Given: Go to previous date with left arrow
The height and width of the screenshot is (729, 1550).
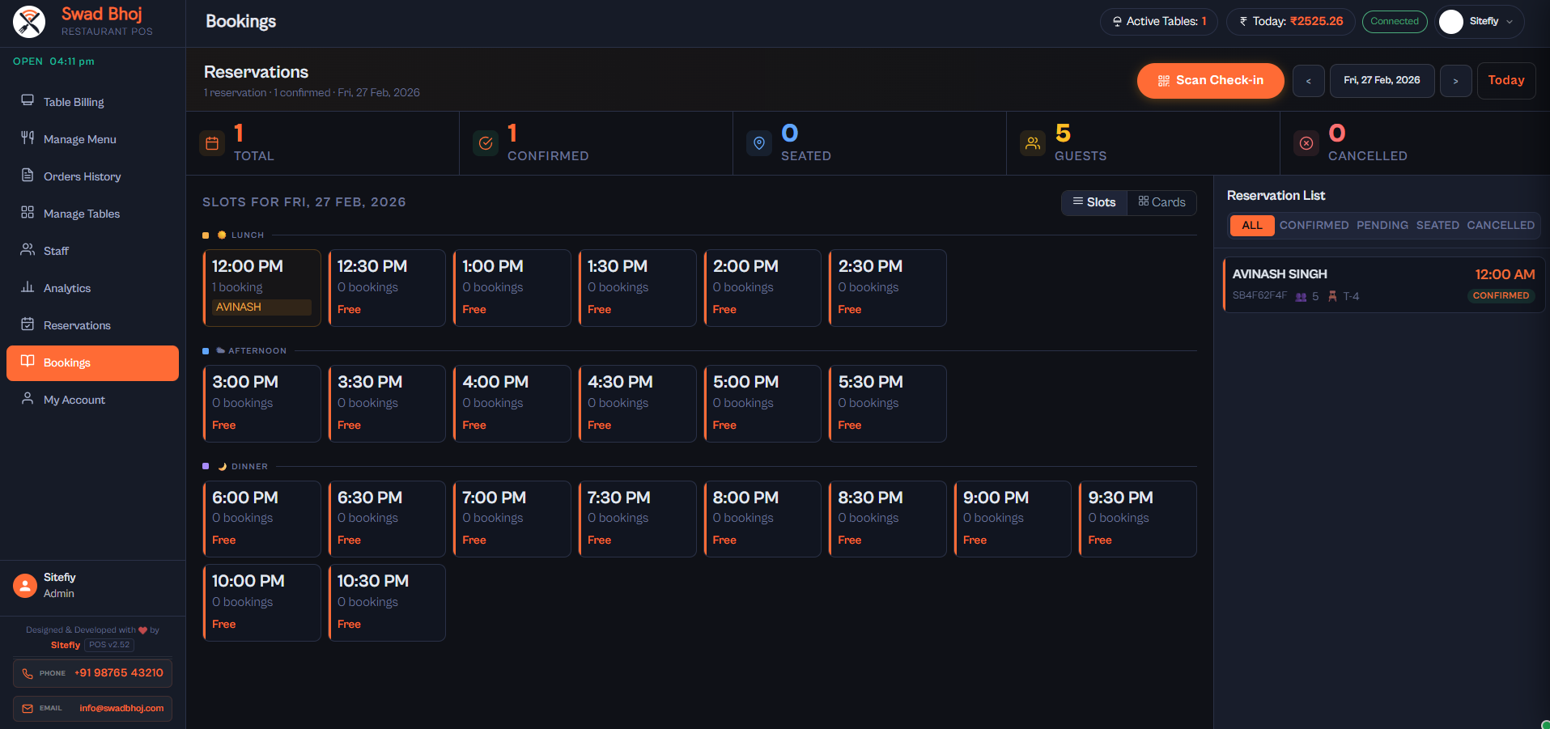Looking at the screenshot, I should pyautogui.click(x=1308, y=81).
